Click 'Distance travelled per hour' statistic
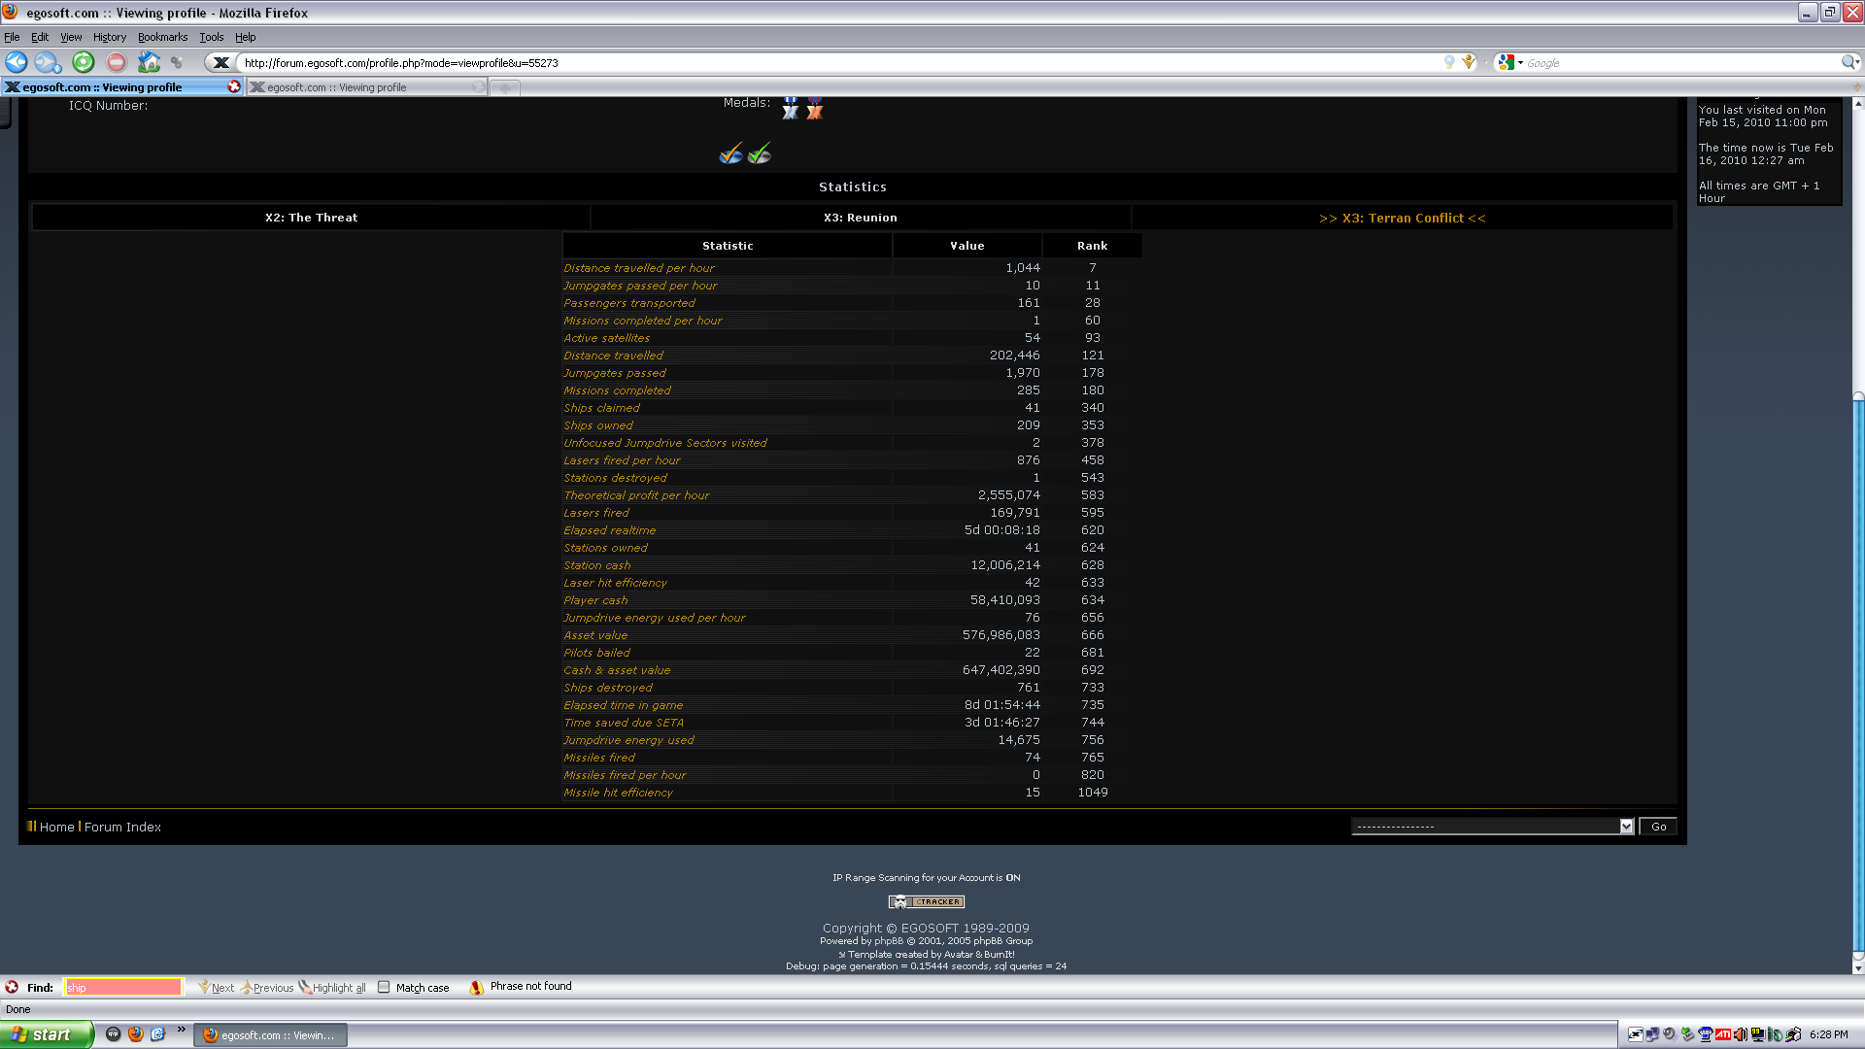This screenshot has width=1865, height=1049. [639, 268]
